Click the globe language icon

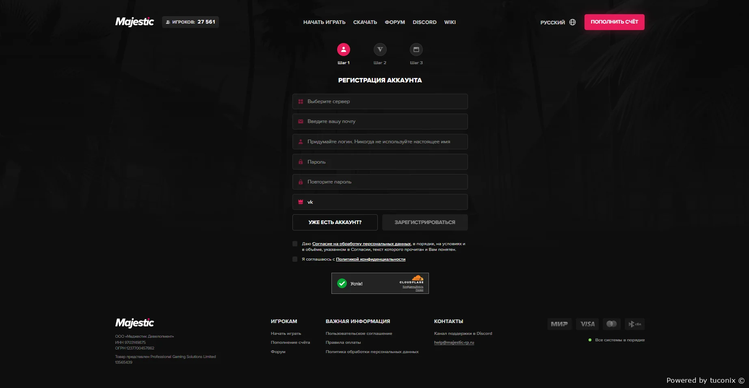click(572, 22)
